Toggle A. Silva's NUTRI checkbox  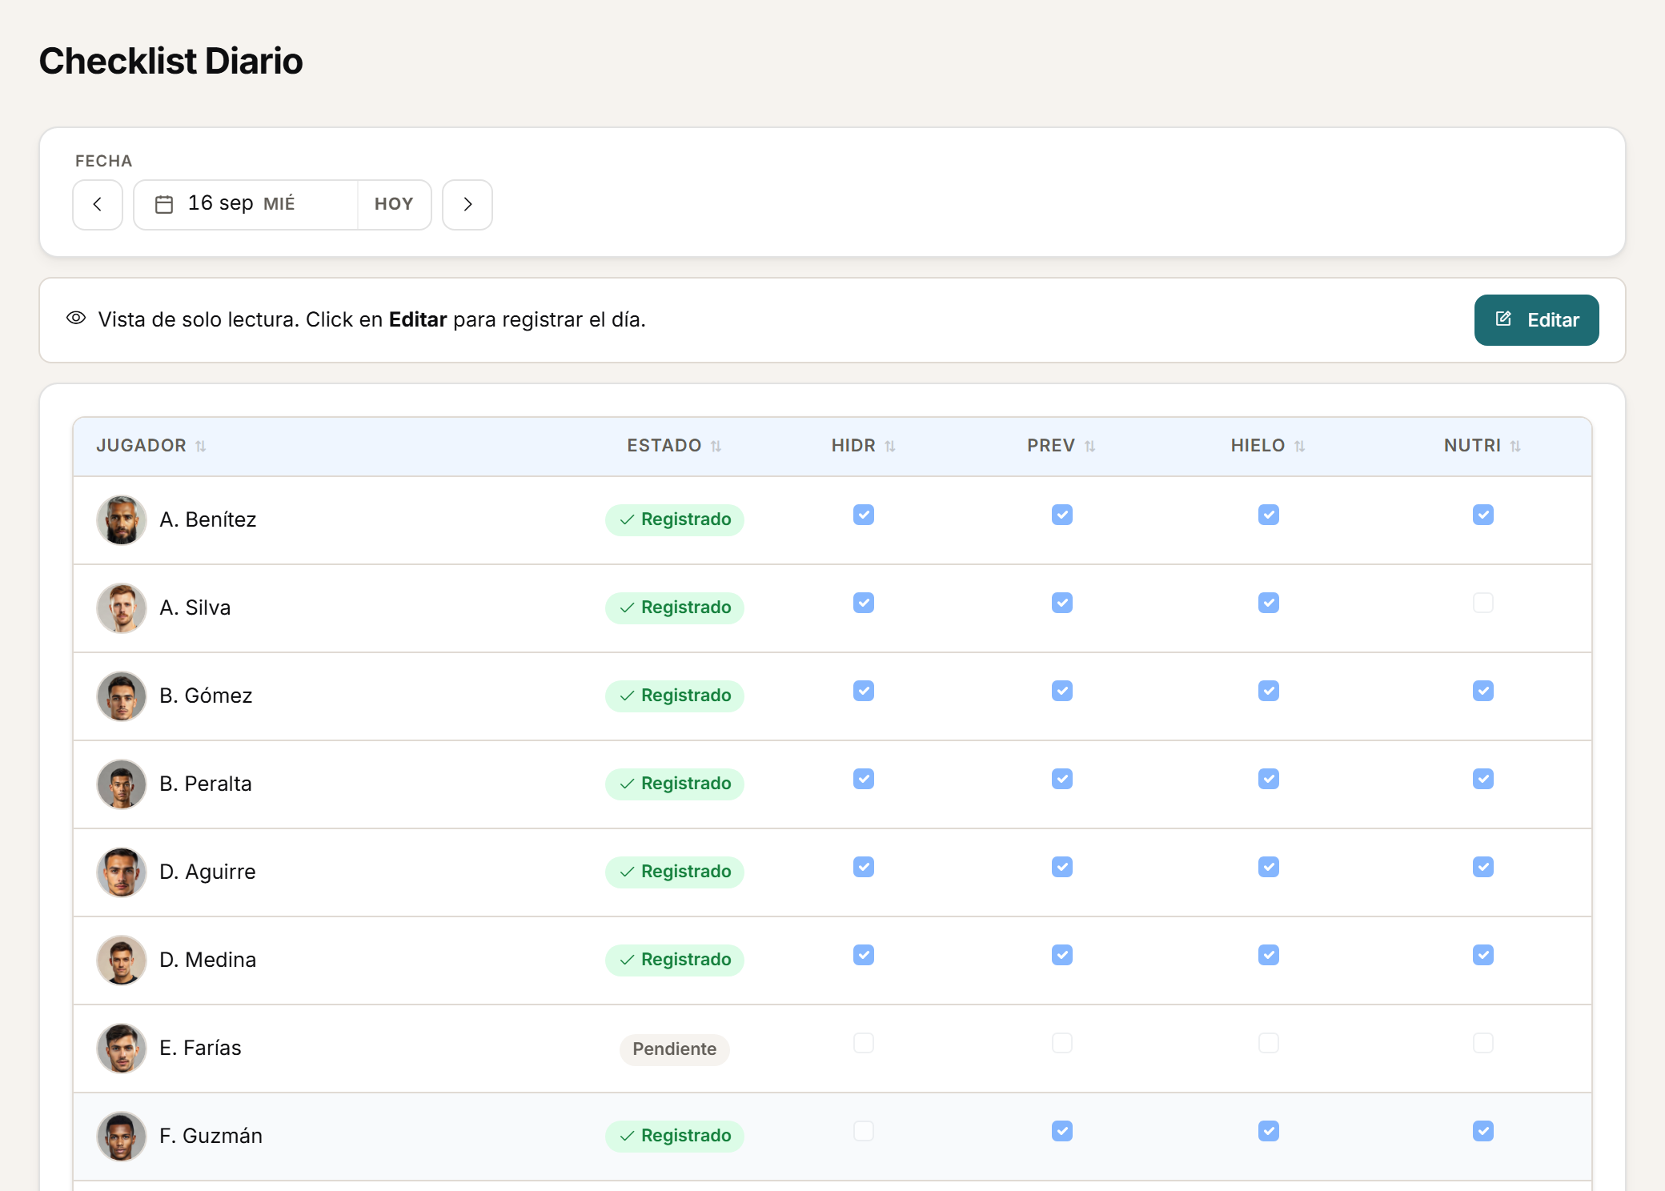[1483, 603]
